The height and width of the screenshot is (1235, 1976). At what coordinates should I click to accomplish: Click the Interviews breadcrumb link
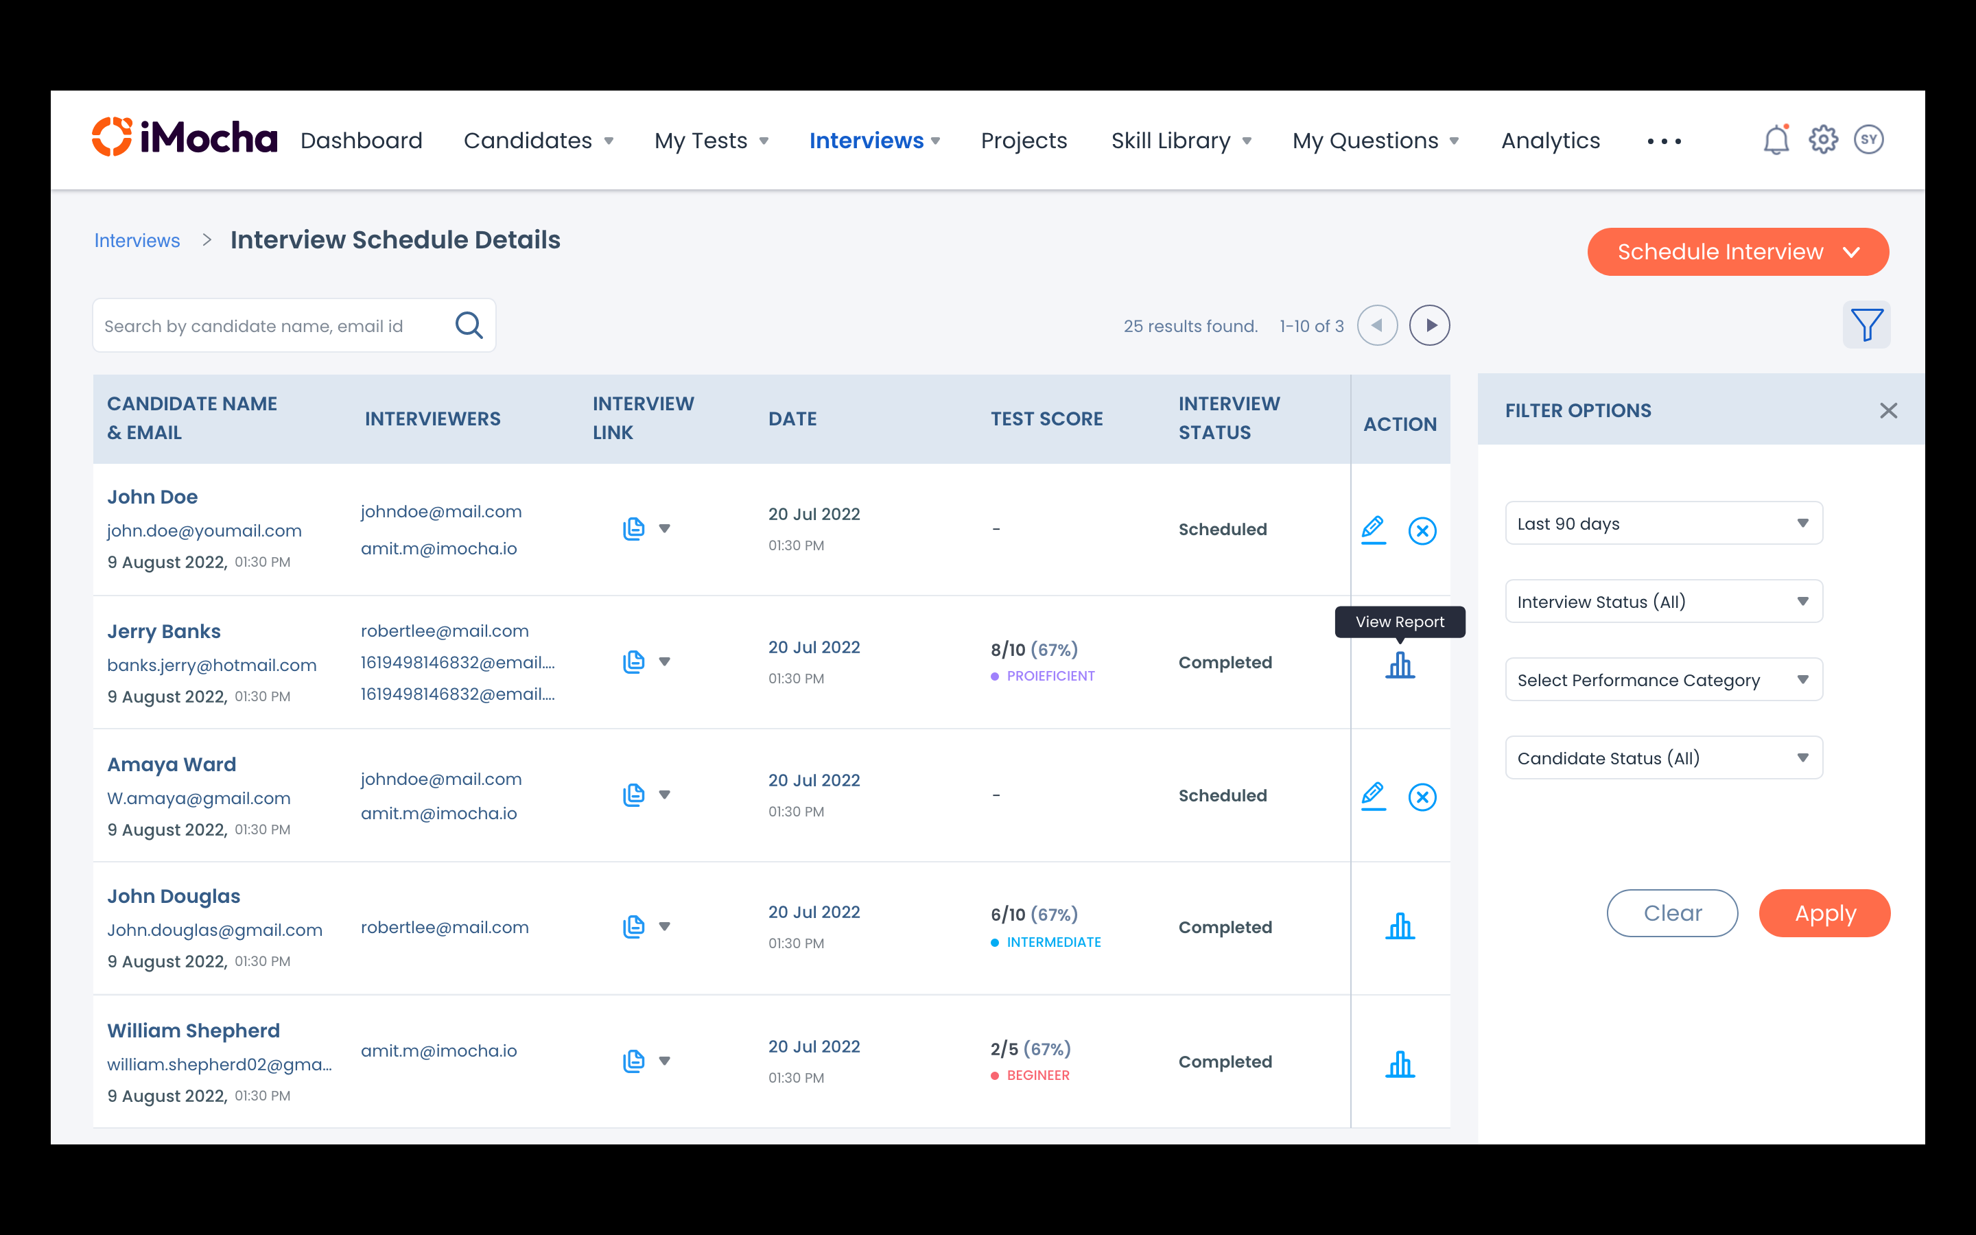137,240
